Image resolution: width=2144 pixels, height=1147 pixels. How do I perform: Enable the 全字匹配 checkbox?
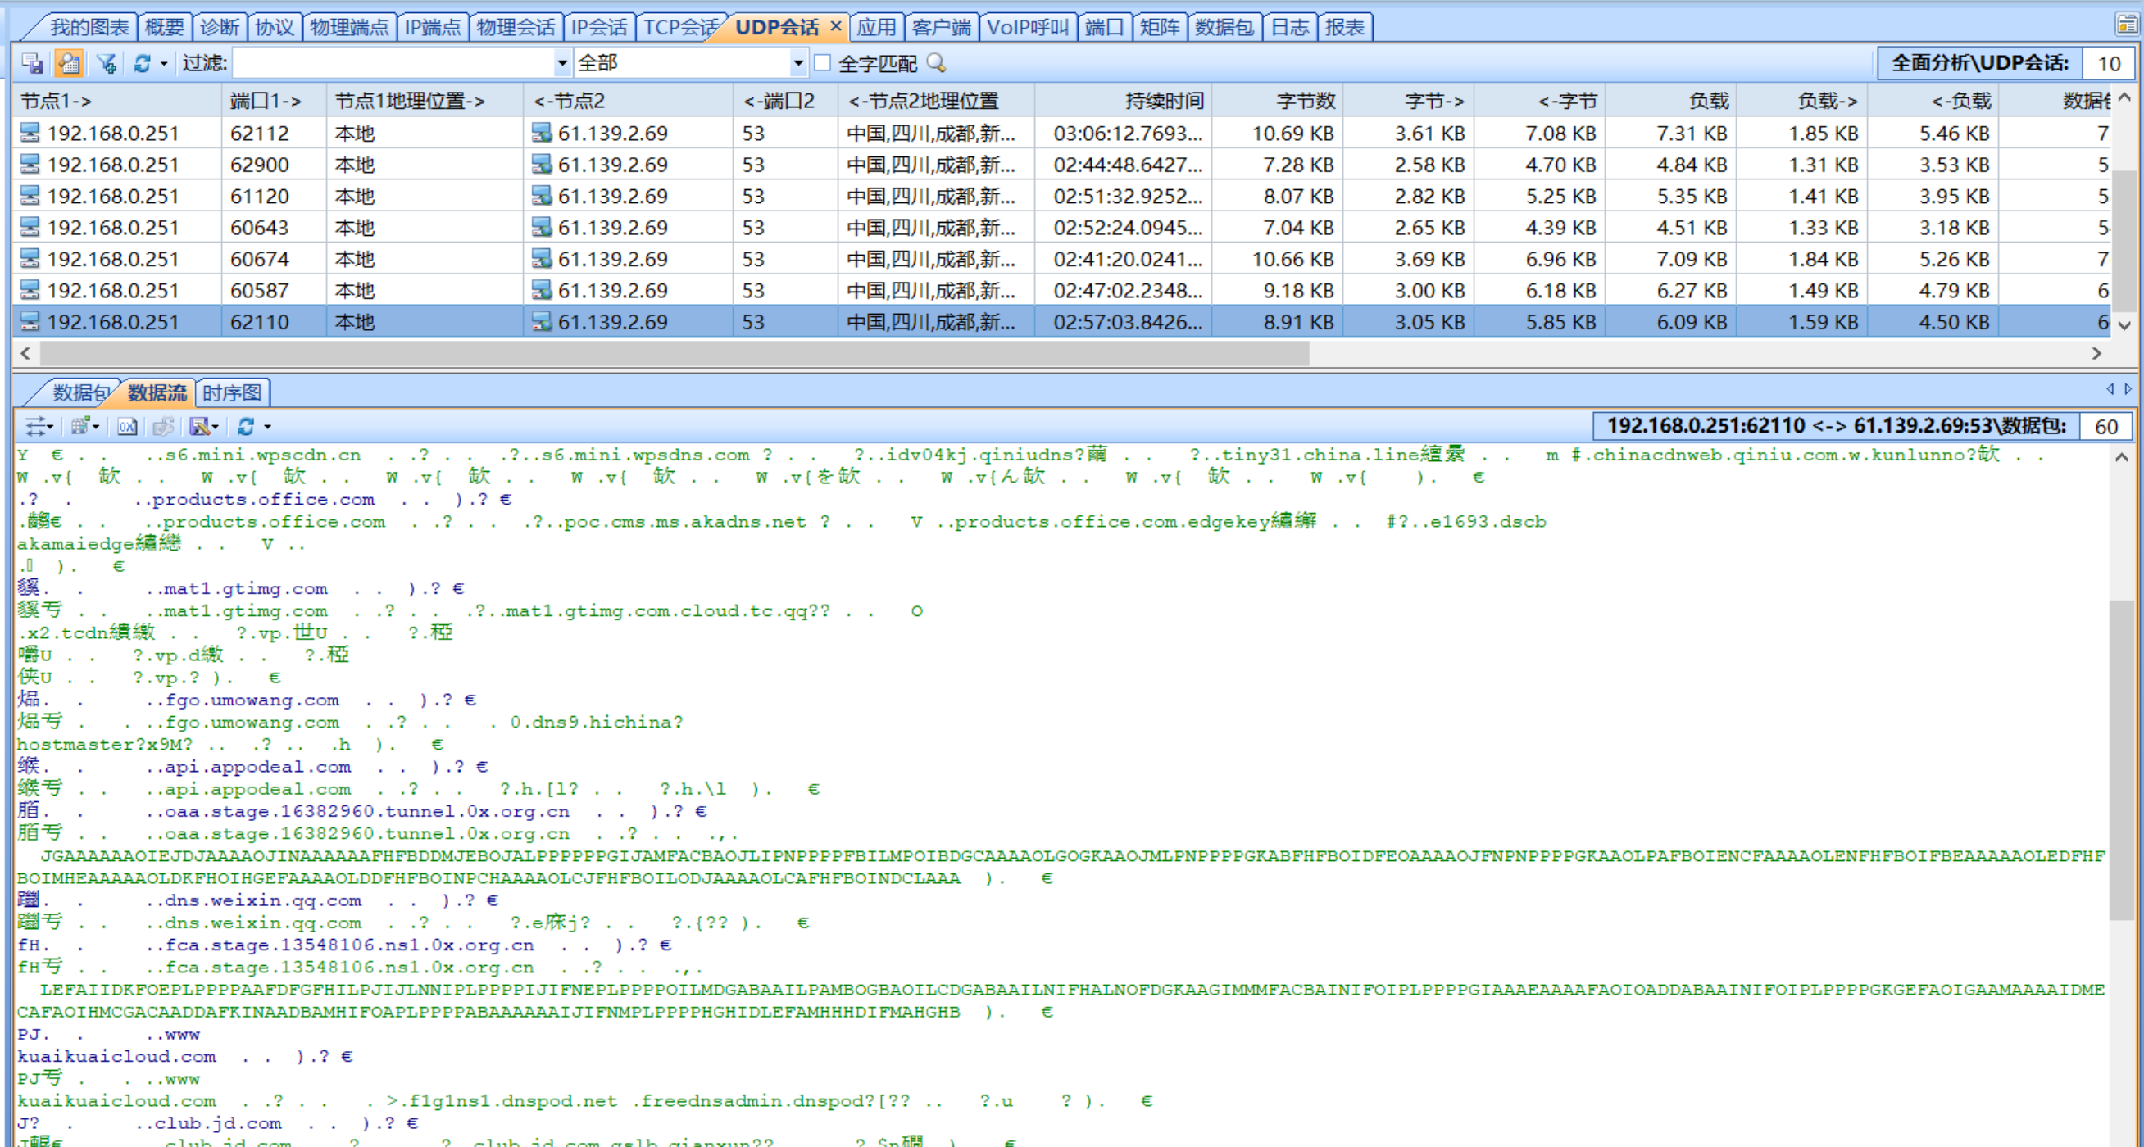[x=822, y=62]
